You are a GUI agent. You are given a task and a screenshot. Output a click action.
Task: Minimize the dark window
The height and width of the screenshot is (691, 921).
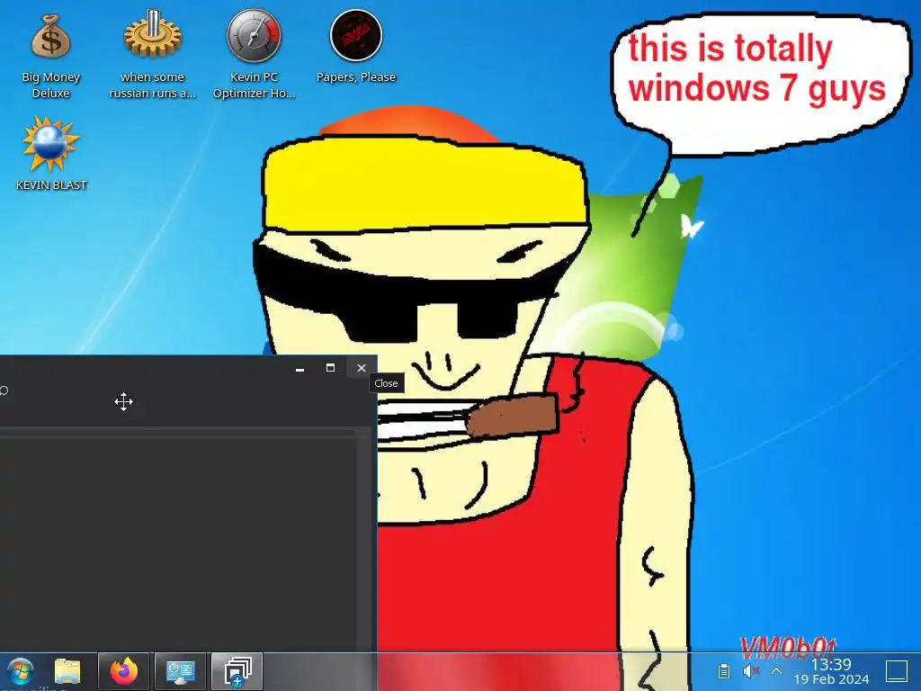tap(300, 368)
